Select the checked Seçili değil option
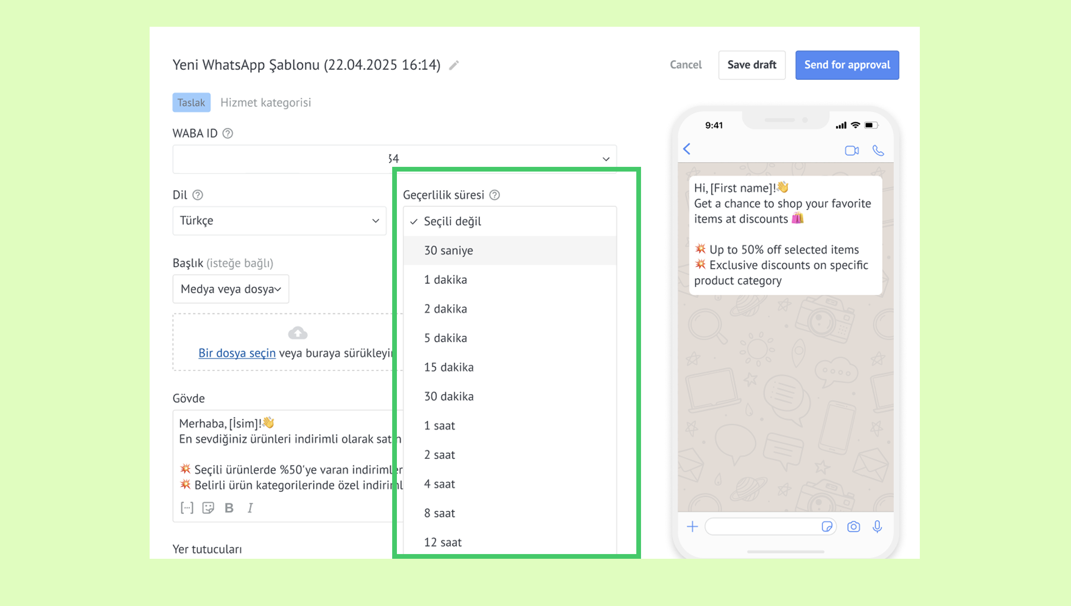The image size is (1071, 606). tap(453, 222)
